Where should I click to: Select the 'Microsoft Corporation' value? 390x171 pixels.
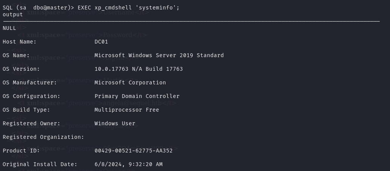pos(130,82)
